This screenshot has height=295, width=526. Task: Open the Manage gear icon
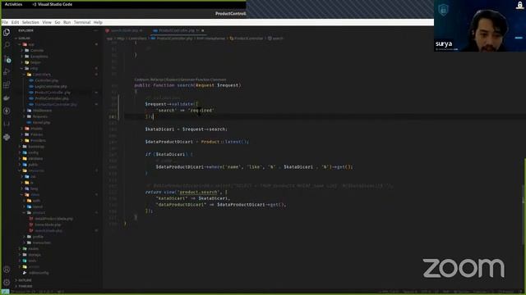click(x=7, y=282)
